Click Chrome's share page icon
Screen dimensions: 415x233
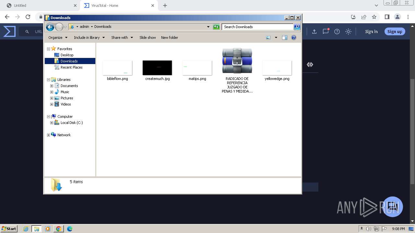(x=364, y=17)
